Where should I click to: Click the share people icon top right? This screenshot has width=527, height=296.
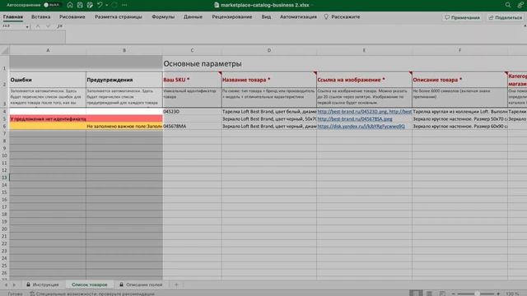click(x=520, y=5)
